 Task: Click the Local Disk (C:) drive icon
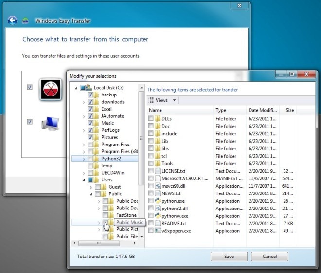coord(89,88)
